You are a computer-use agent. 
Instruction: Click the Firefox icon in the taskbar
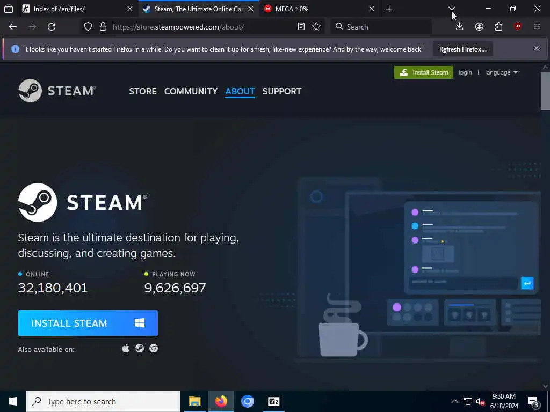(x=221, y=401)
